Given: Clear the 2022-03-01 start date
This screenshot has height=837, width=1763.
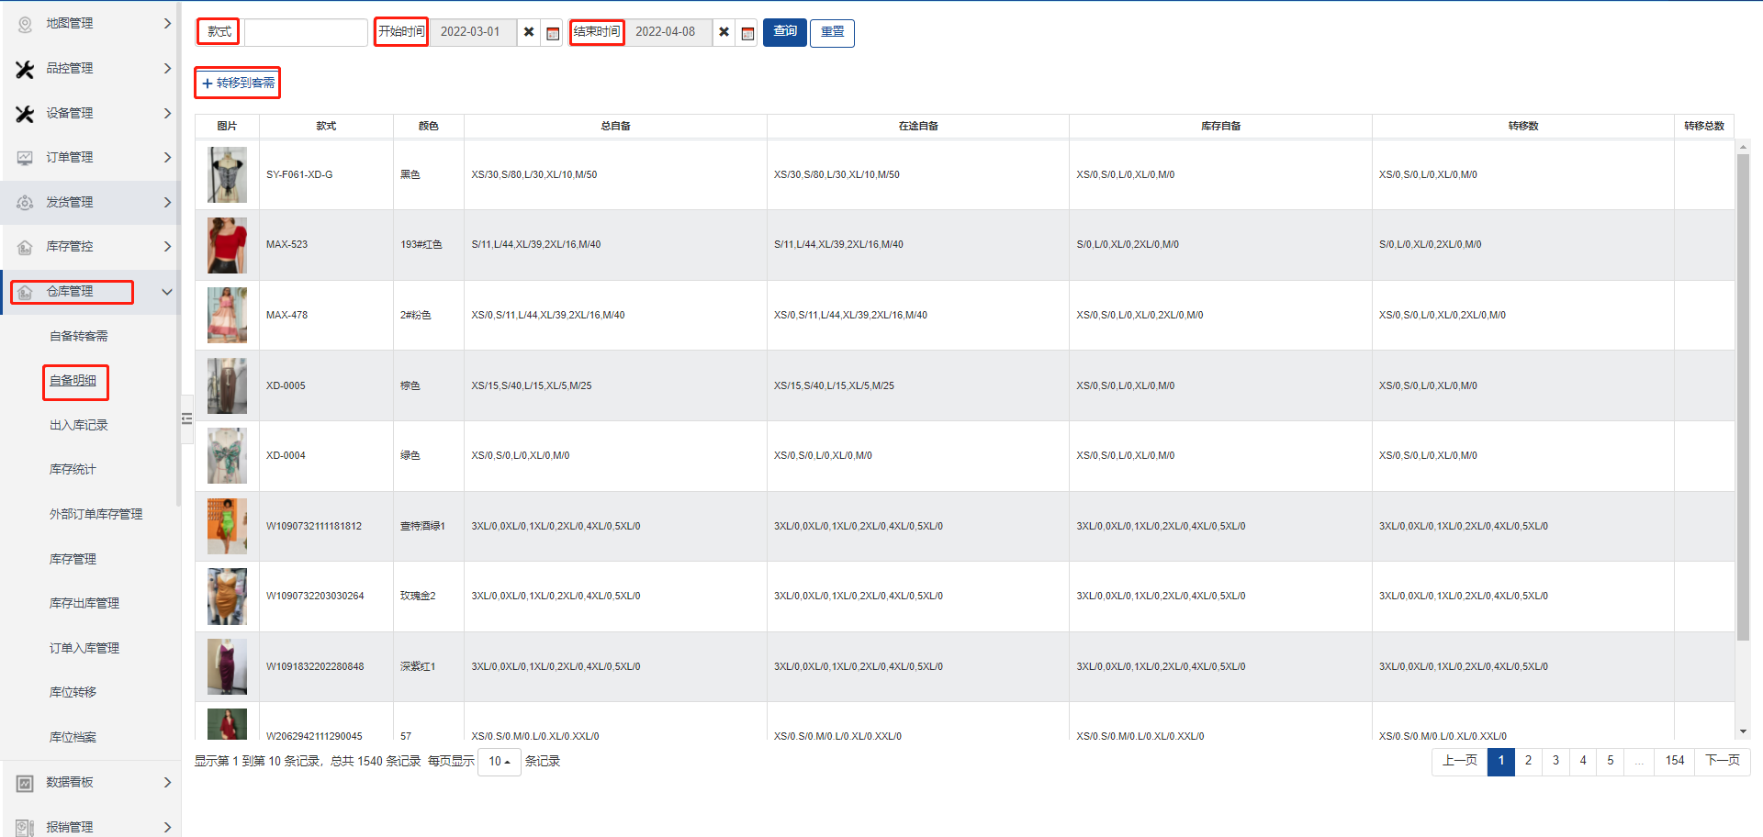Looking at the screenshot, I should (x=529, y=32).
